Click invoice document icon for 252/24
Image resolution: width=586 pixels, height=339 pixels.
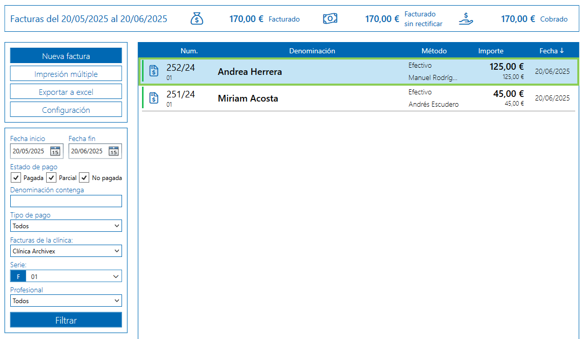154,71
